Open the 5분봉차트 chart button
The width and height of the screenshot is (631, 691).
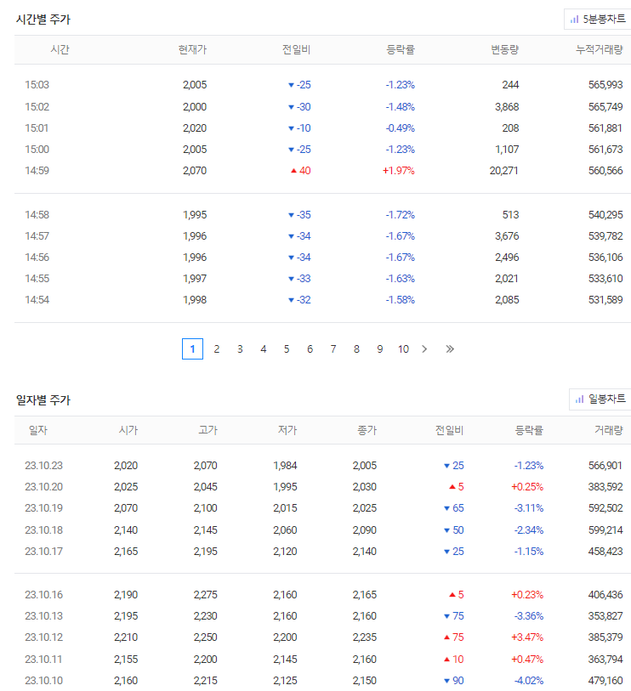click(598, 19)
